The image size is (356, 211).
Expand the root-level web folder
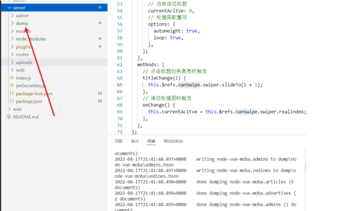9,109
